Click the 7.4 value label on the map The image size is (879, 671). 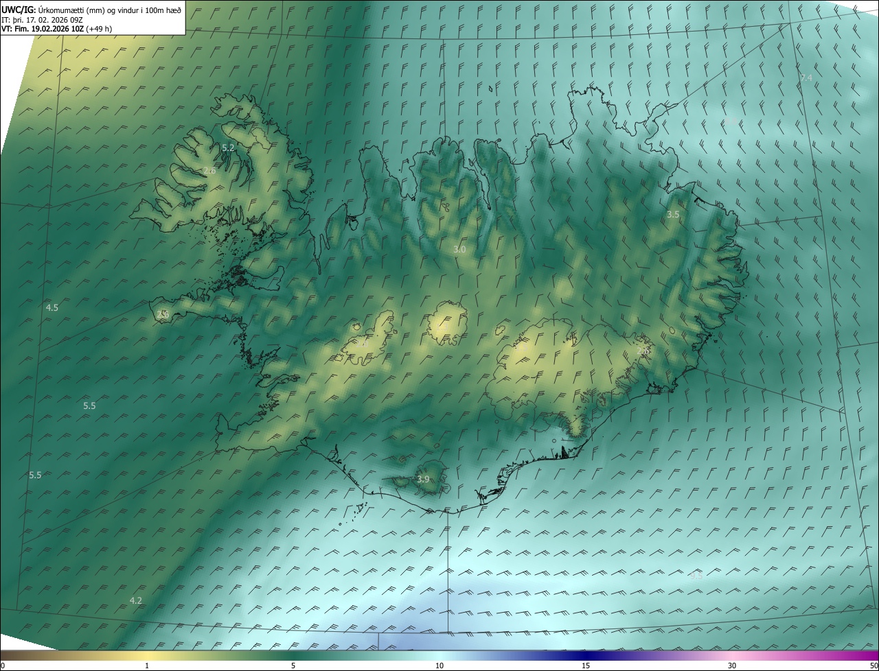[x=806, y=78]
